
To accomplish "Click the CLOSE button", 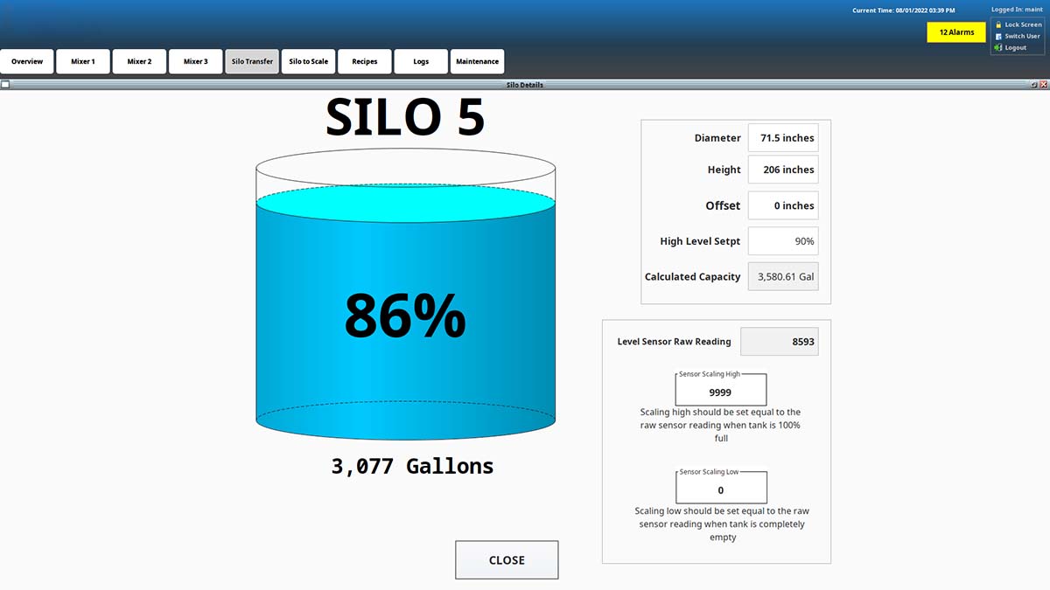I will click(507, 560).
